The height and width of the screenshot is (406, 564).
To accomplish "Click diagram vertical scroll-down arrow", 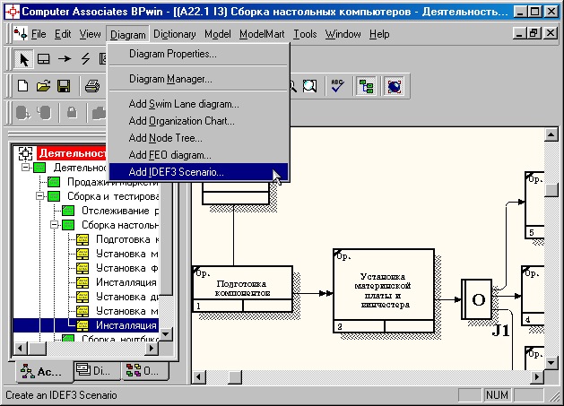I will pyautogui.click(x=551, y=362).
